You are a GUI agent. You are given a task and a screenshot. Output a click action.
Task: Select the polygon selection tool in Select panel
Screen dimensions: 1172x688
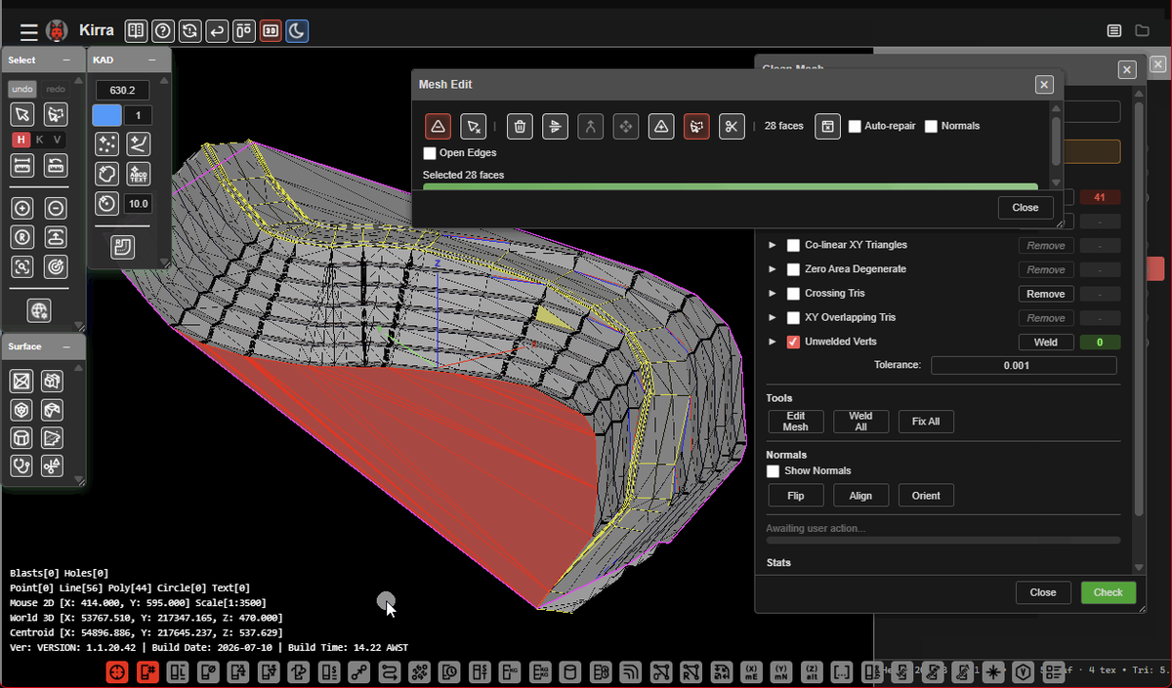(x=56, y=114)
